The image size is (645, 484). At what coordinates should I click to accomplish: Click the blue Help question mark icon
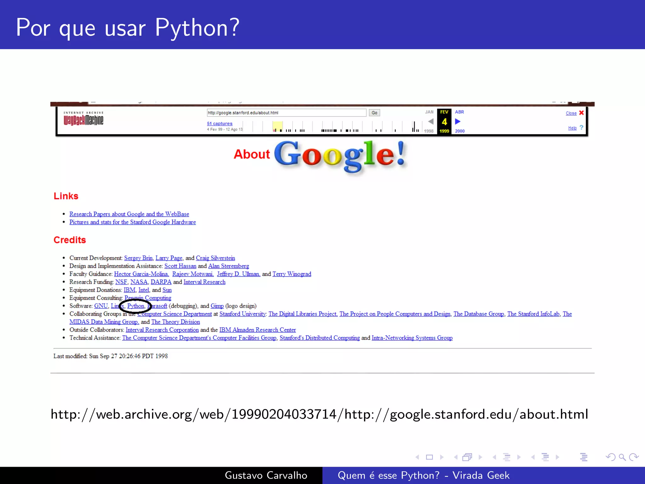tap(581, 128)
